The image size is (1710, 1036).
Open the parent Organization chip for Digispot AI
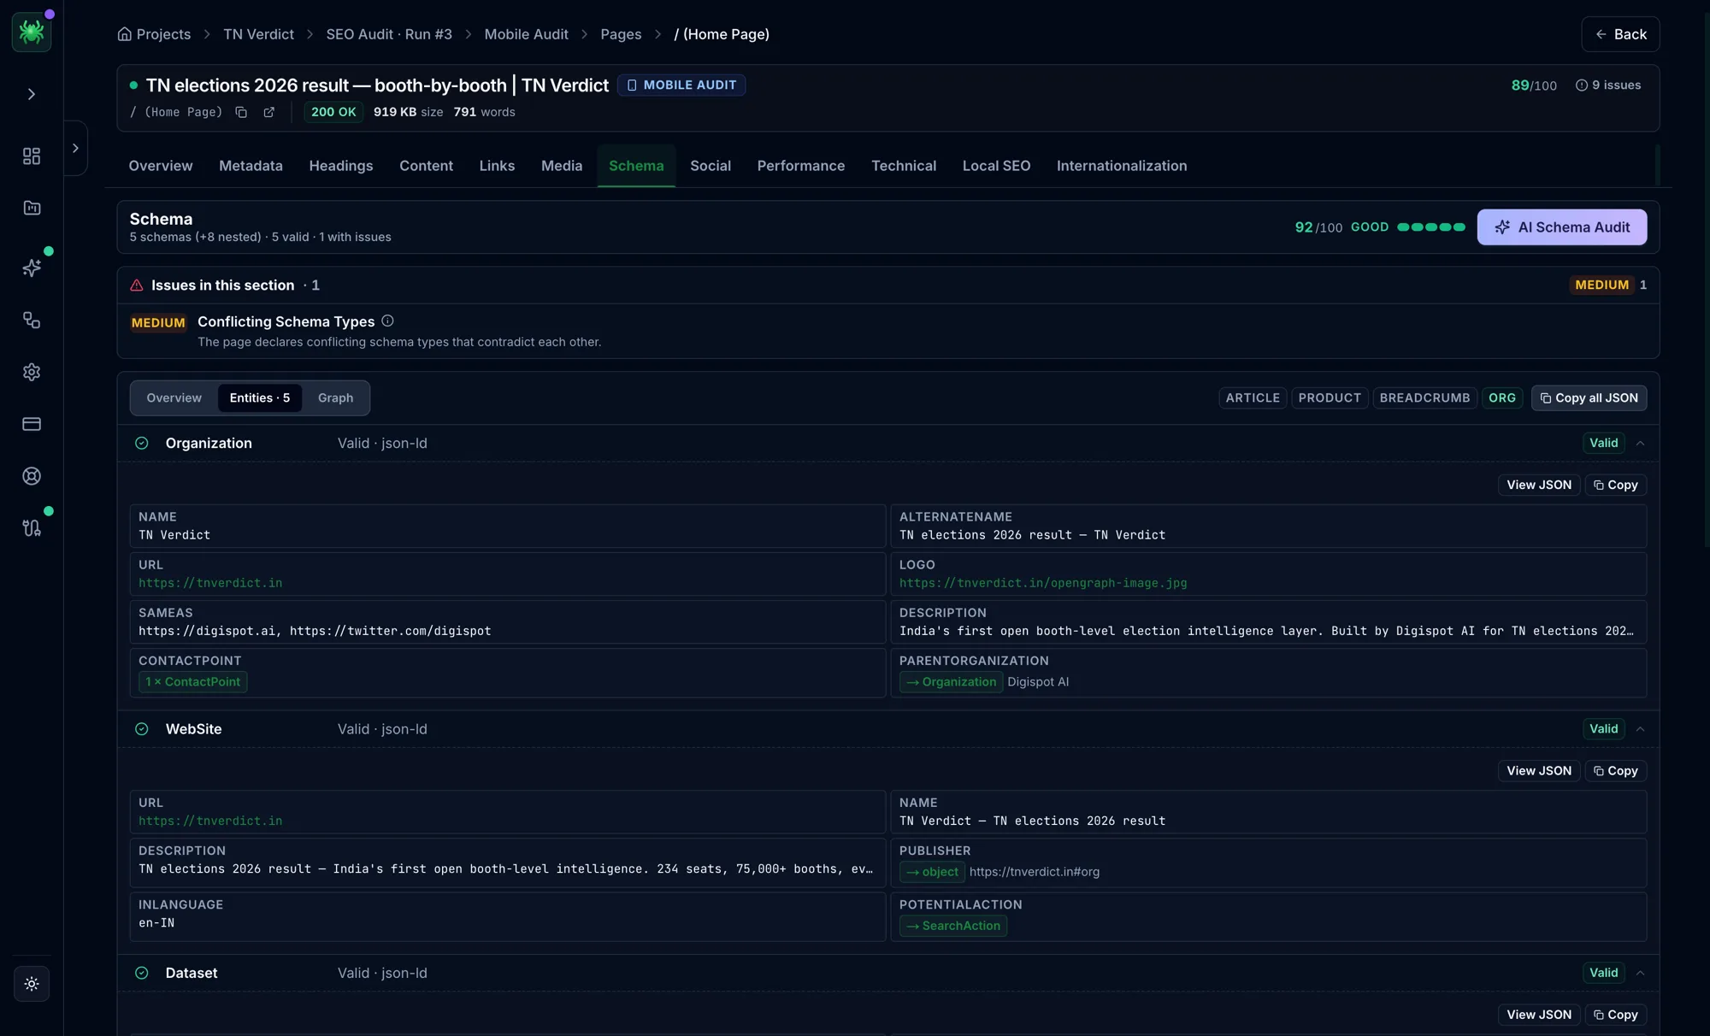point(952,682)
